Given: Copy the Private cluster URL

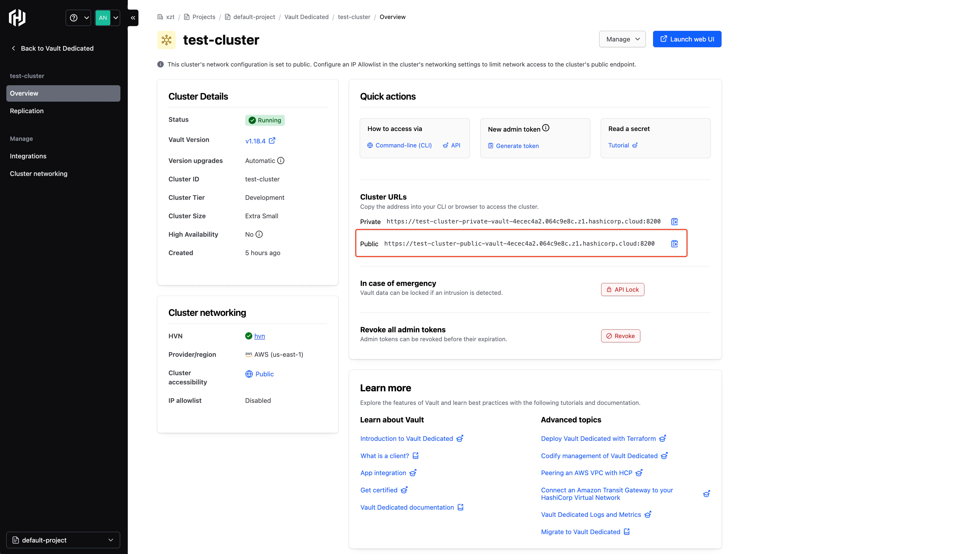Looking at the screenshot, I should pyautogui.click(x=674, y=221).
